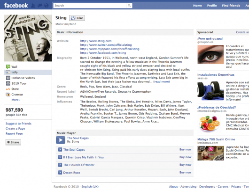Click the Share button
The width and height of the screenshot is (249, 190).
(13, 142)
